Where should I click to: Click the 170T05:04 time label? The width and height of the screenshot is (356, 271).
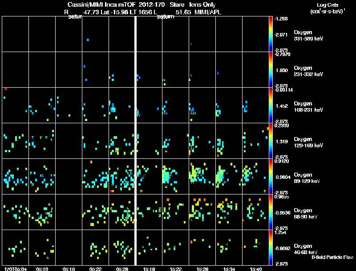pyautogui.click(x=16, y=269)
